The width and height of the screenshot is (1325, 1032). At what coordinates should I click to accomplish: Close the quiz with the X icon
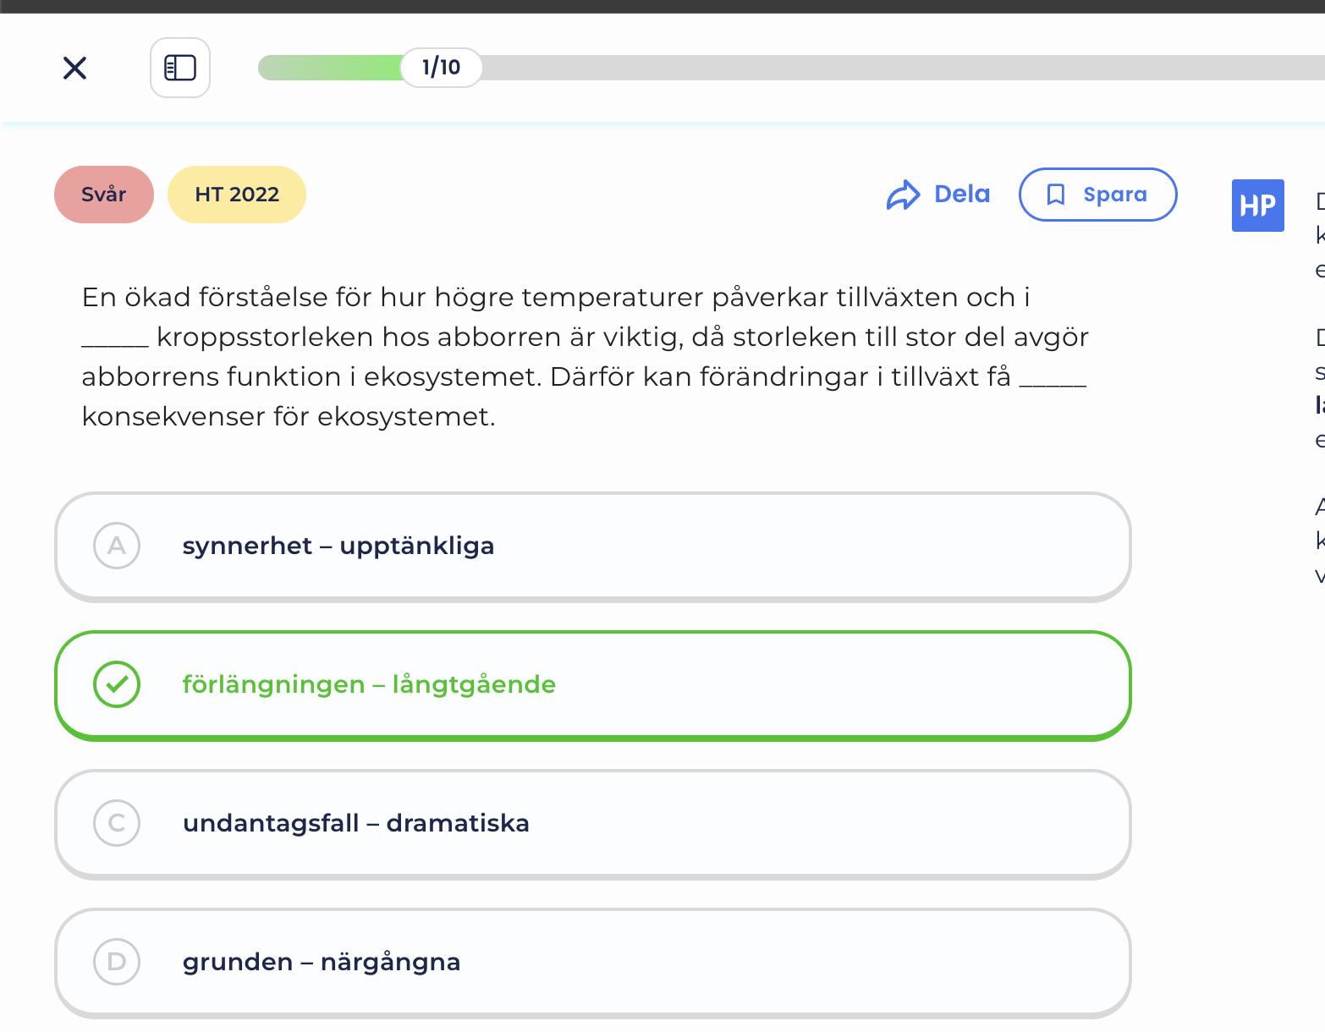75,68
